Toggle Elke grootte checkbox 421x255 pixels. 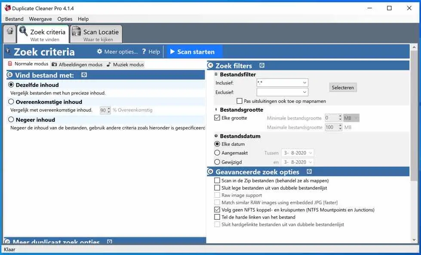click(x=217, y=118)
